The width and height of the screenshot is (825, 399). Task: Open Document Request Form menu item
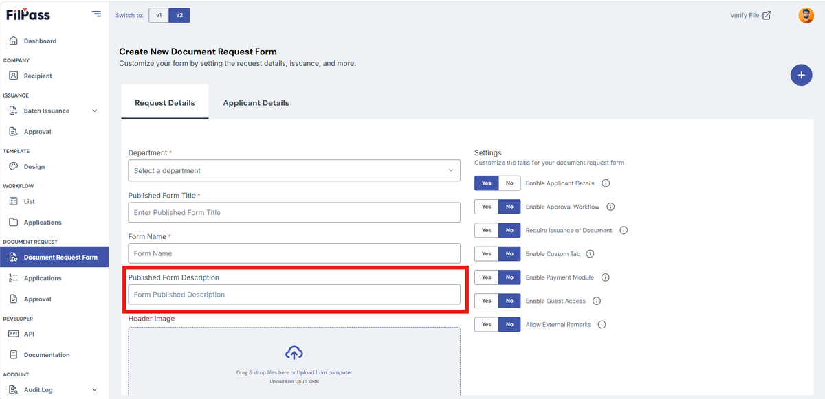(x=54, y=257)
